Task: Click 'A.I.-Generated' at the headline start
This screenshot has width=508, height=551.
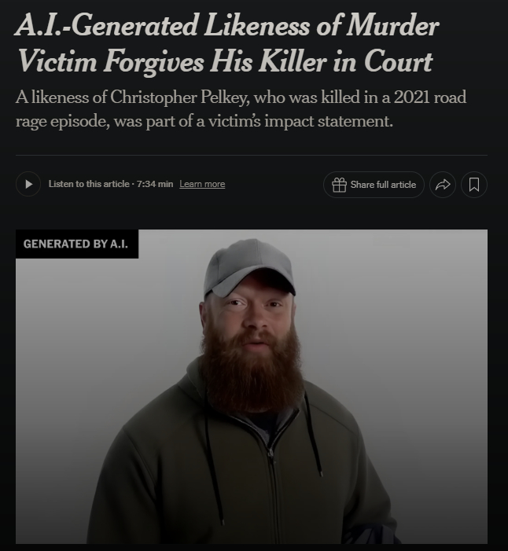Action: tap(107, 25)
